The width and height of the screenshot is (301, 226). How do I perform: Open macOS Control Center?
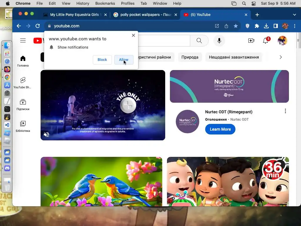tap(253, 4)
